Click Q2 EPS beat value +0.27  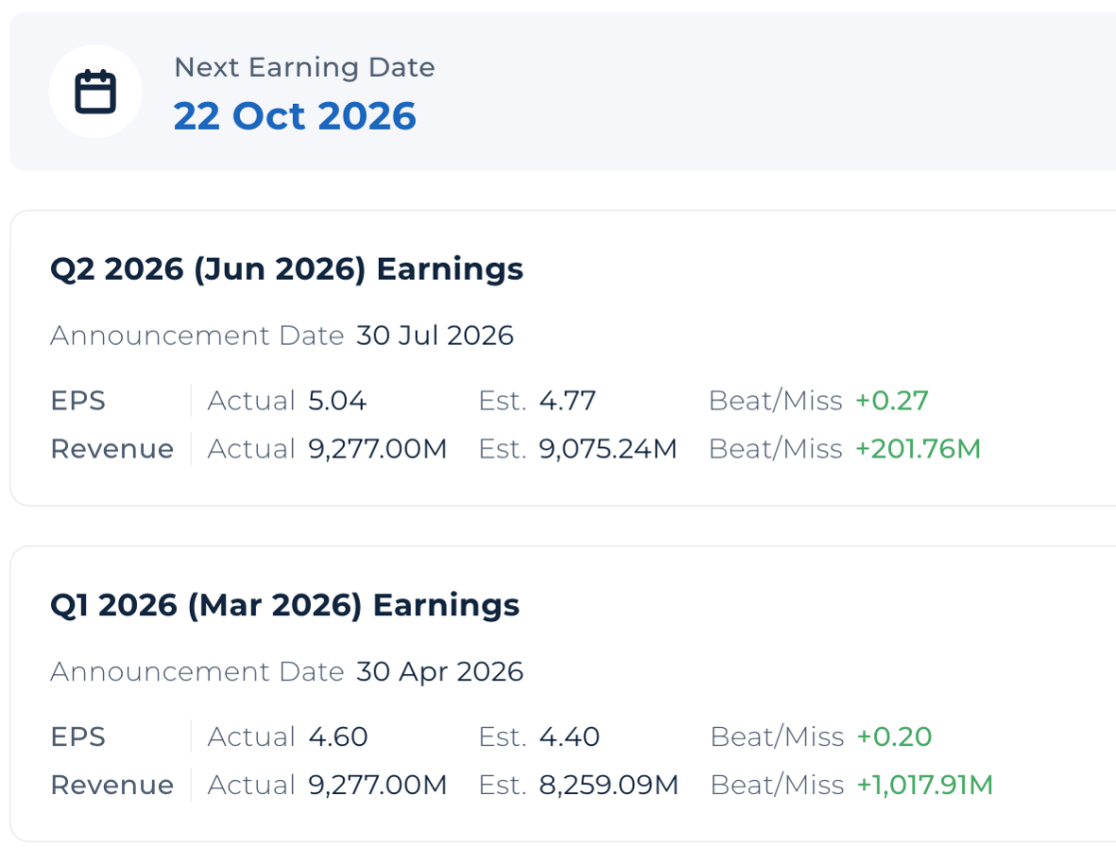click(x=892, y=401)
